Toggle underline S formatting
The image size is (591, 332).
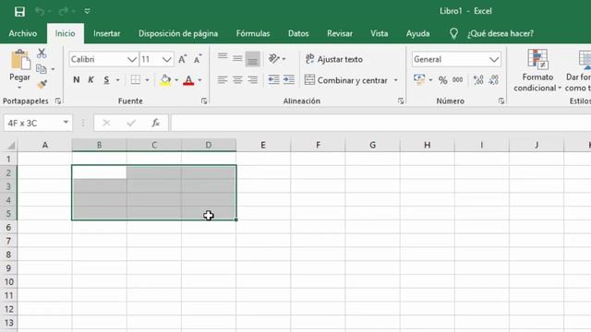[x=107, y=80]
